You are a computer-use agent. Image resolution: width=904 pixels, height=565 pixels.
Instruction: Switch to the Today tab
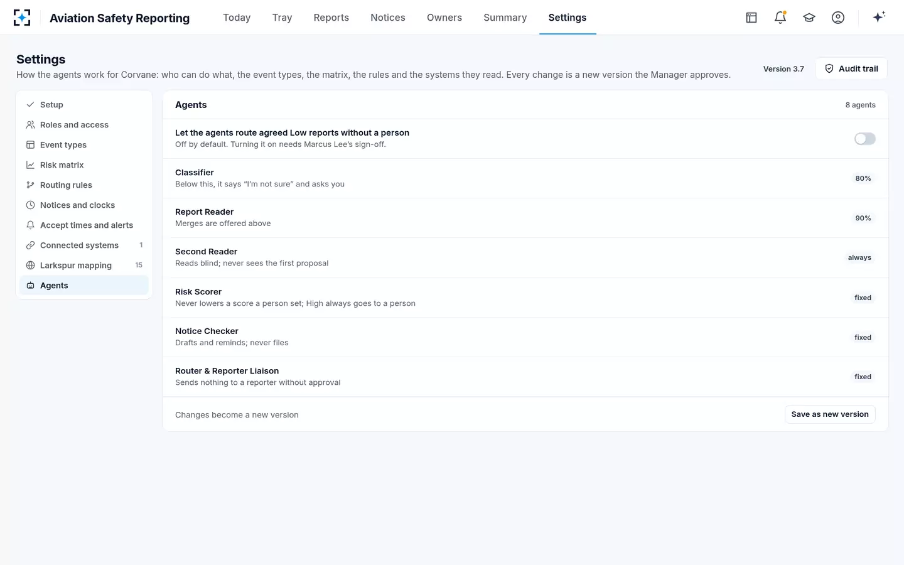pyautogui.click(x=237, y=18)
